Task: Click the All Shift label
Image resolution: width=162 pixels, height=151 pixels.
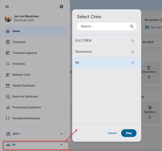Action: point(148,42)
